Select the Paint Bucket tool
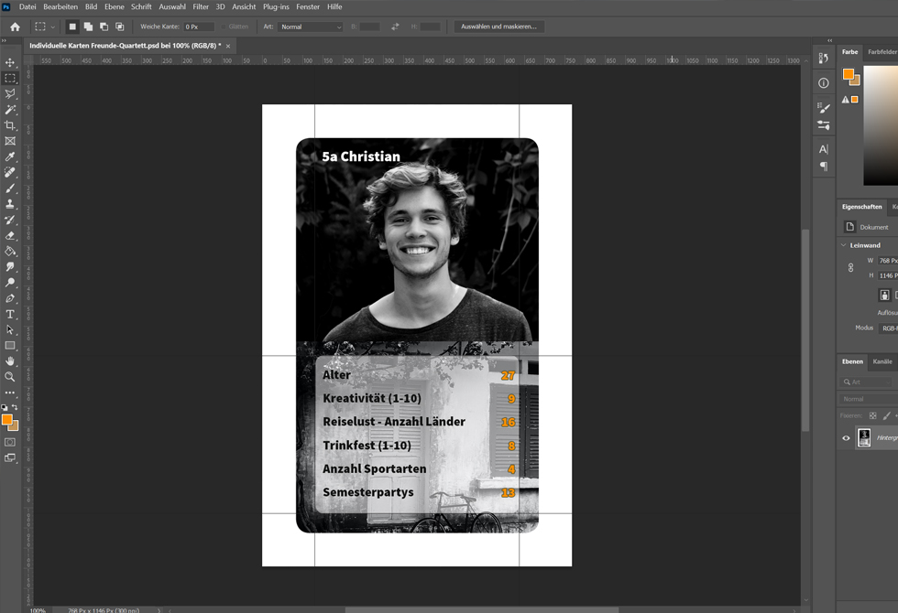This screenshot has width=898, height=613. [10, 251]
